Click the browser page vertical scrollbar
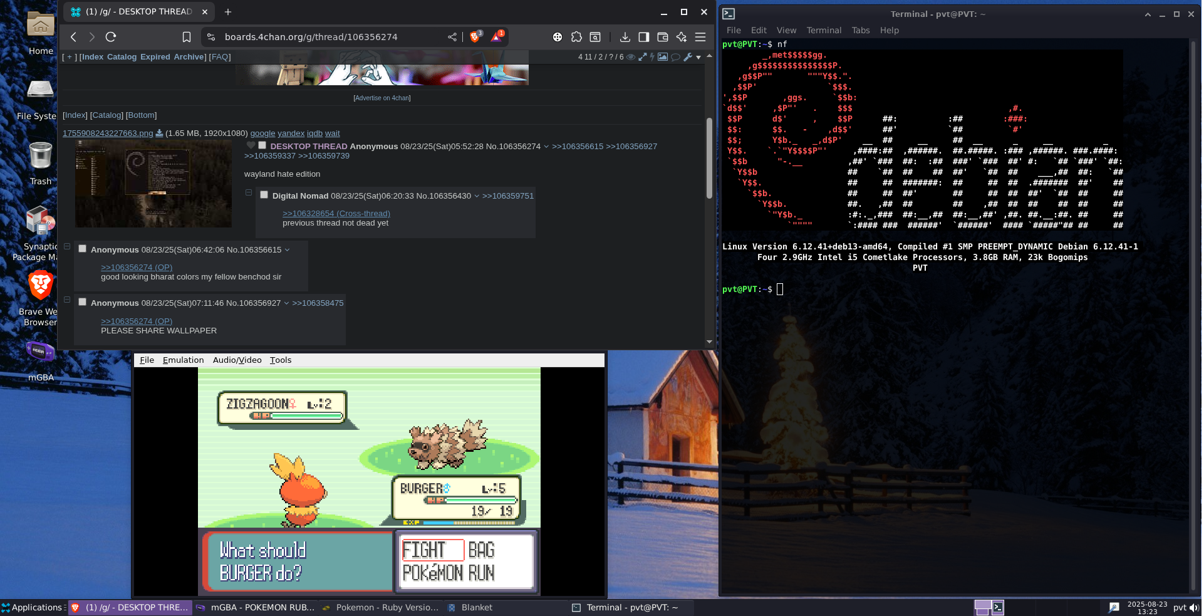 click(x=709, y=158)
